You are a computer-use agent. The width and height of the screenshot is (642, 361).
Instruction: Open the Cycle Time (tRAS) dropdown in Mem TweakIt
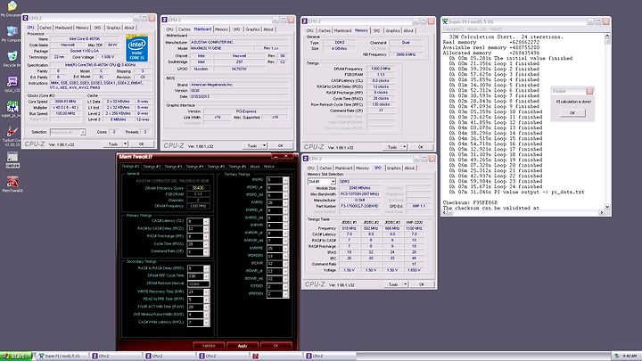[x=206, y=244]
